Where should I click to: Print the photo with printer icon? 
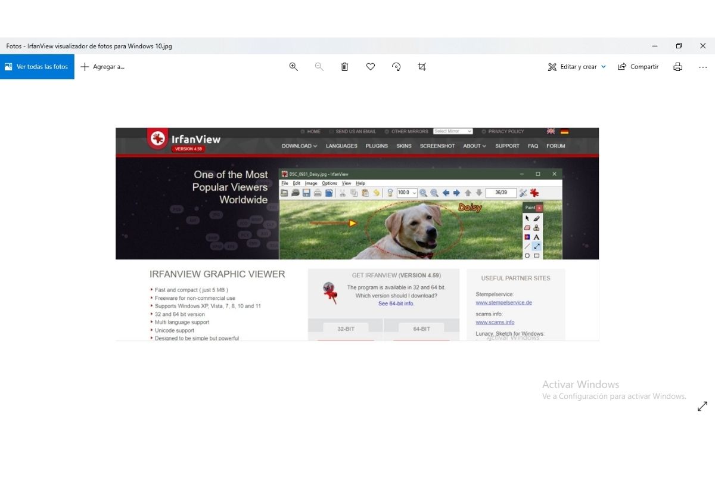tap(677, 67)
